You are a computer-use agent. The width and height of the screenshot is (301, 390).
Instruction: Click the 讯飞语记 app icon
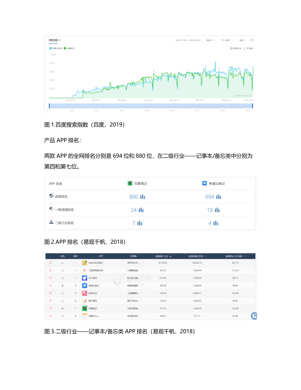click(84, 277)
